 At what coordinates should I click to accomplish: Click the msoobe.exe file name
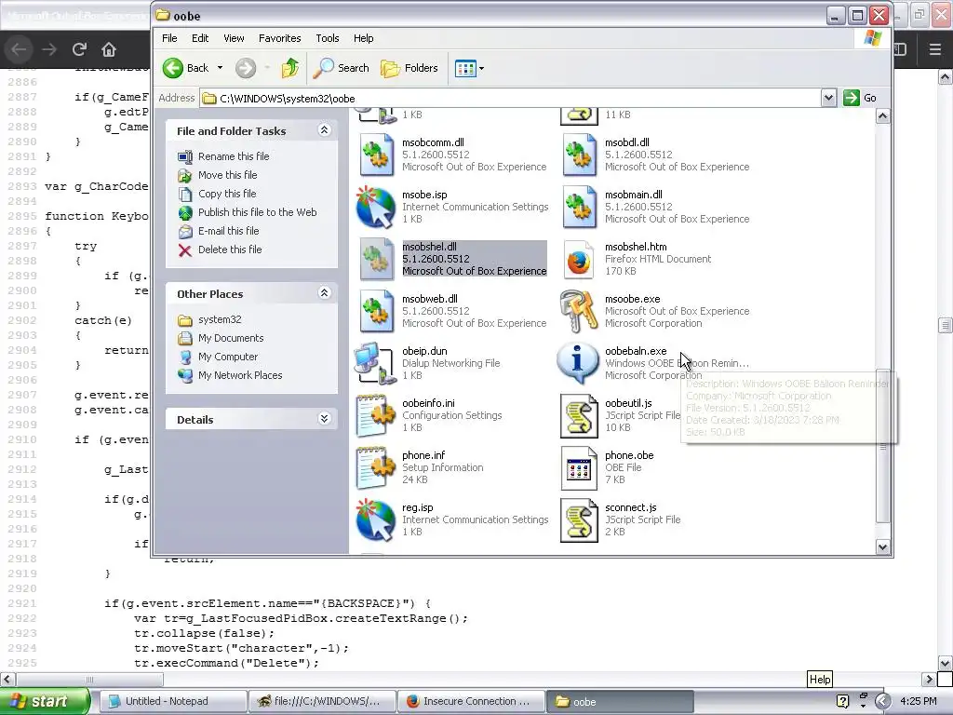pos(632,299)
